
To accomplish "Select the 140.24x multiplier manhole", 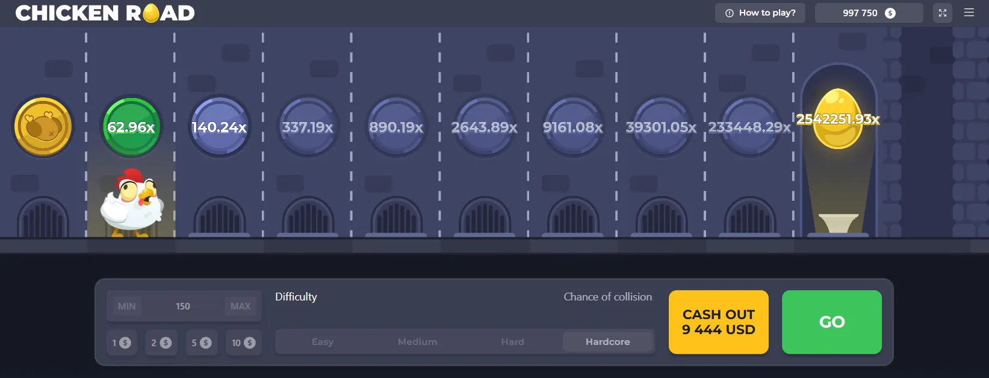I will pos(219,127).
